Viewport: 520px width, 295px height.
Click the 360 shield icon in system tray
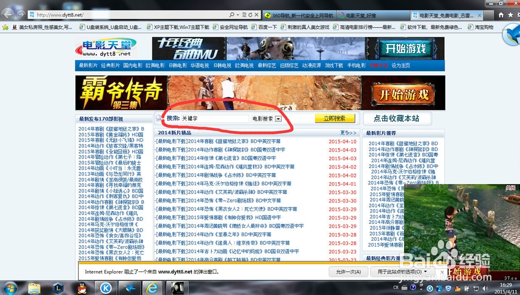tap(448, 288)
